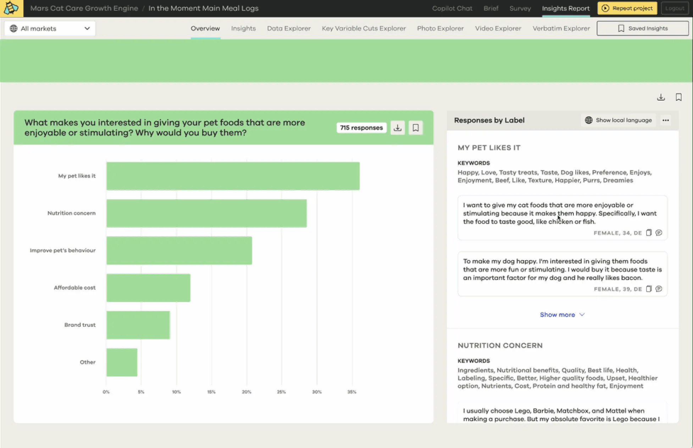Click In the Moment Main Meal Logs breadcrumb
This screenshot has height=448, width=693.
tap(203, 8)
